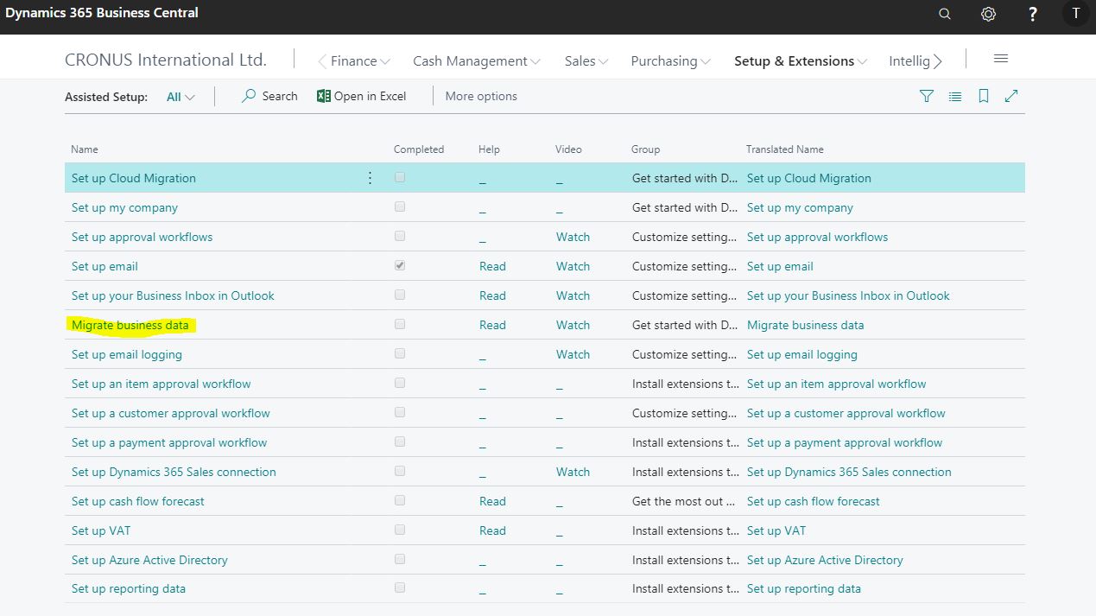Open the Help question mark icon
The width and height of the screenshot is (1096, 616).
coord(1032,14)
